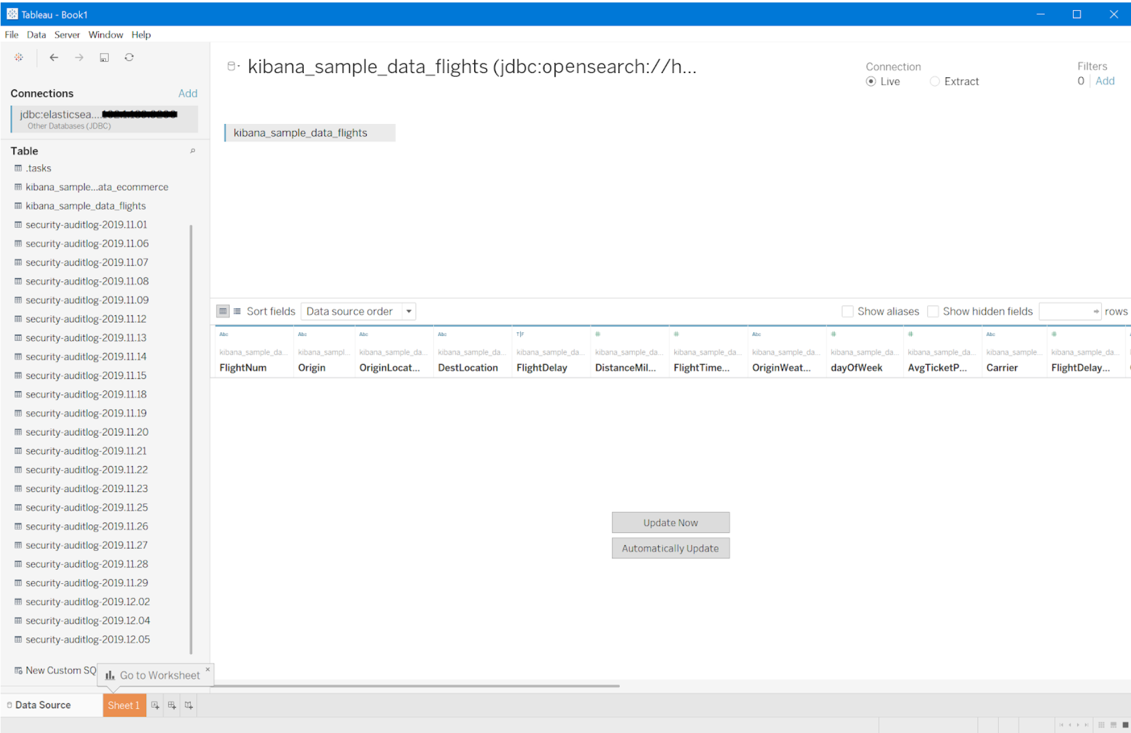Add a new story icon
The height and width of the screenshot is (733, 1131).
click(189, 705)
